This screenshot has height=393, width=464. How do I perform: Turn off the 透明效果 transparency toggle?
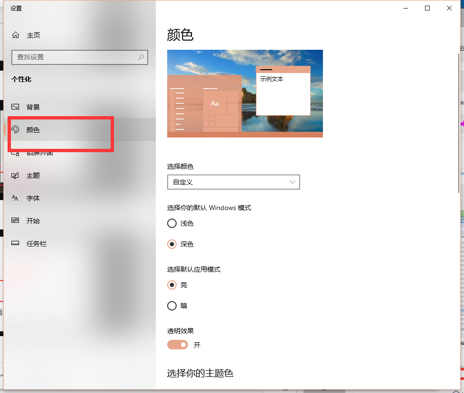tap(178, 345)
